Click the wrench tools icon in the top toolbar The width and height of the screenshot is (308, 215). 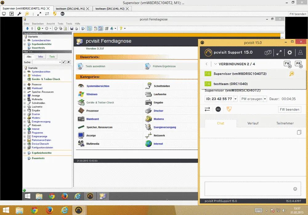click(x=19, y=14)
